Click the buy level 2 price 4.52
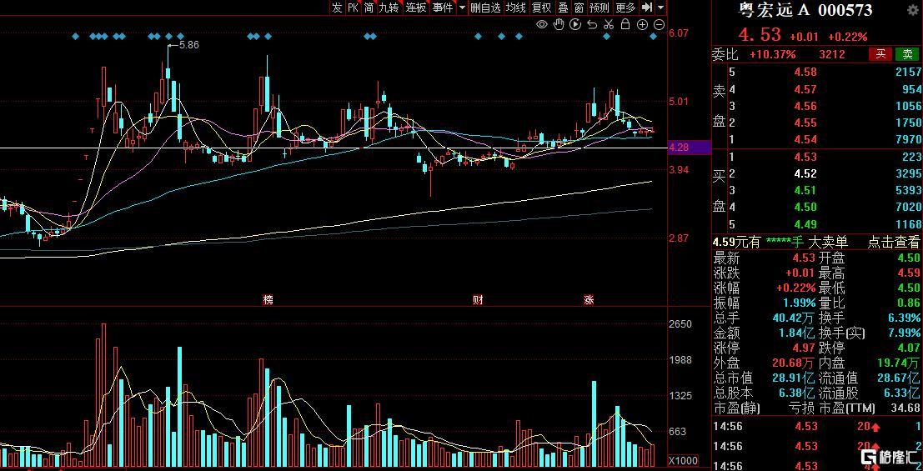Image resolution: width=923 pixels, height=471 pixels. tap(805, 173)
